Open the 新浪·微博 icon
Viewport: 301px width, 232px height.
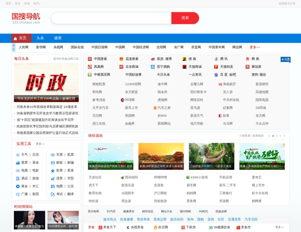coord(153,59)
